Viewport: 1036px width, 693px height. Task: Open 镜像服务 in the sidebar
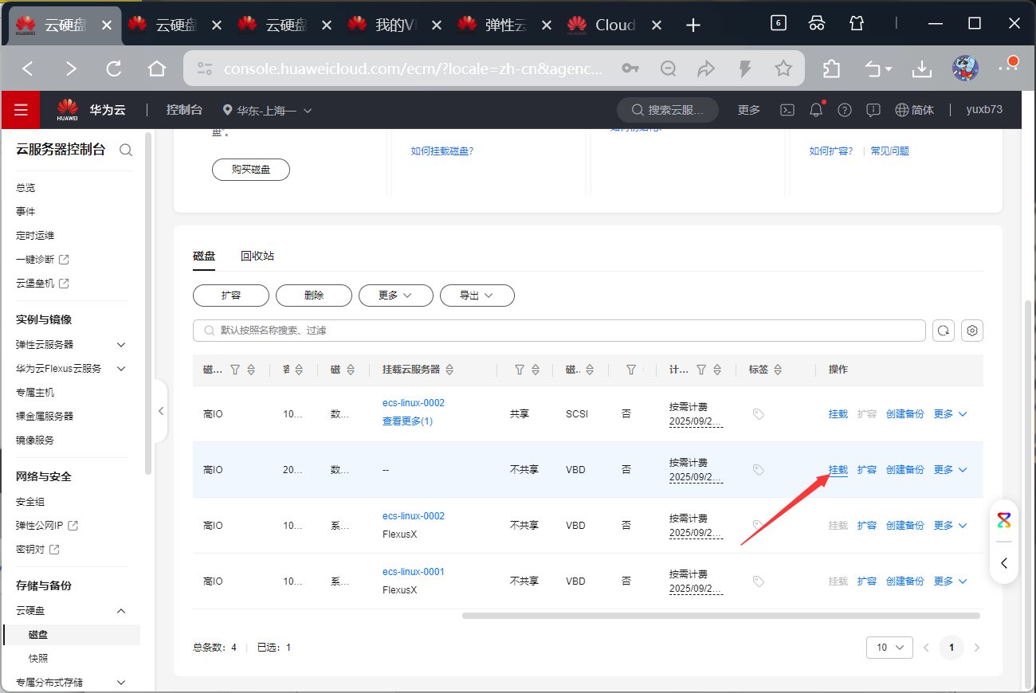point(35,440)
